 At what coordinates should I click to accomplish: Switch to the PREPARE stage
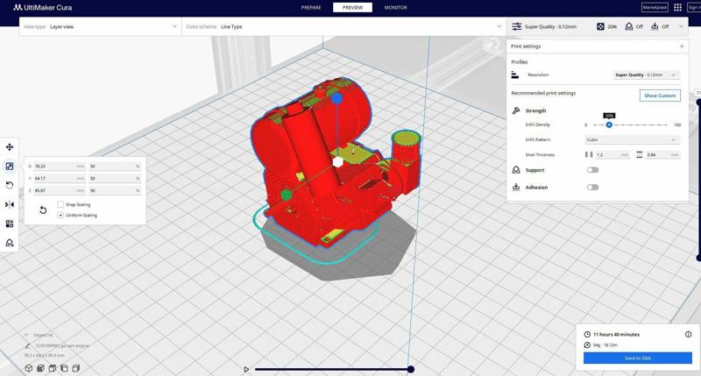[311, 8]
